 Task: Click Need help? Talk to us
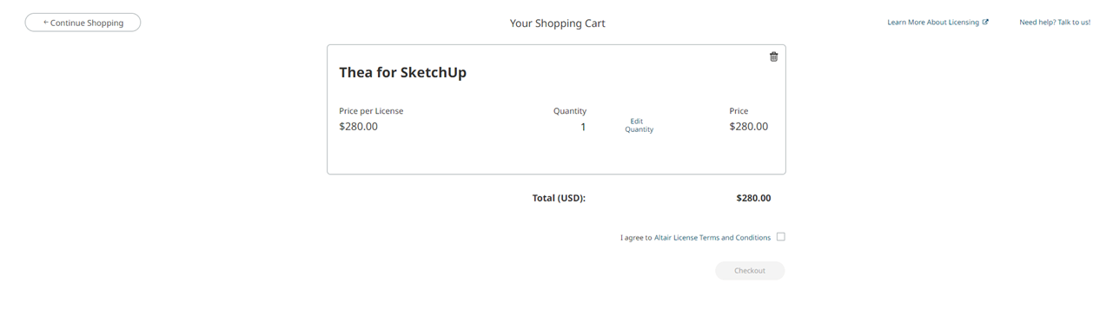click(1055, 23)
